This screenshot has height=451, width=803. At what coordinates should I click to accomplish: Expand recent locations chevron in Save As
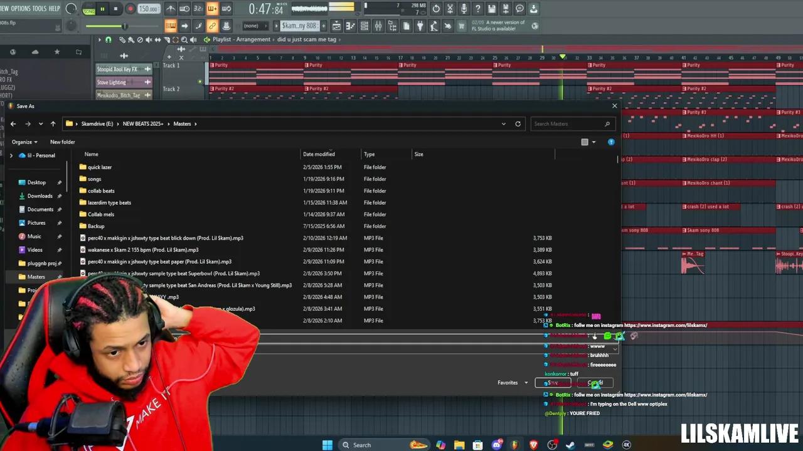point(41,124)
